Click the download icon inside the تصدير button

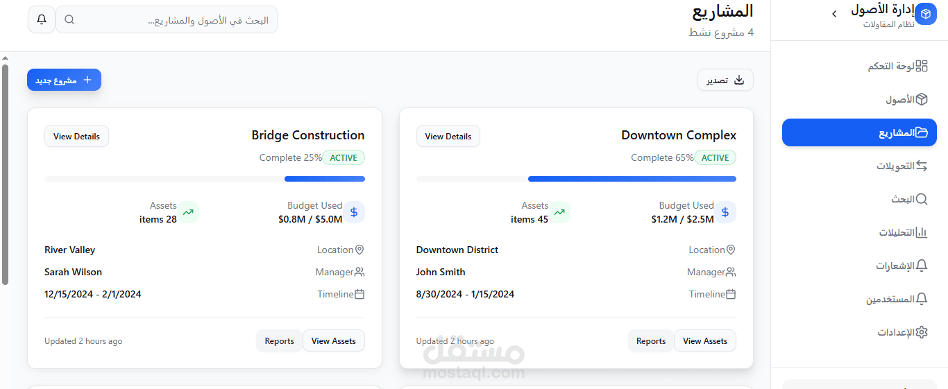(739, 80)
